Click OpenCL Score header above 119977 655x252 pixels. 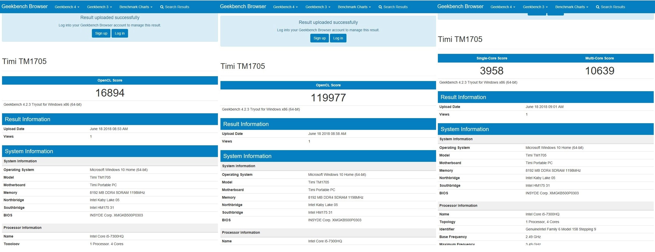(328, 85)
